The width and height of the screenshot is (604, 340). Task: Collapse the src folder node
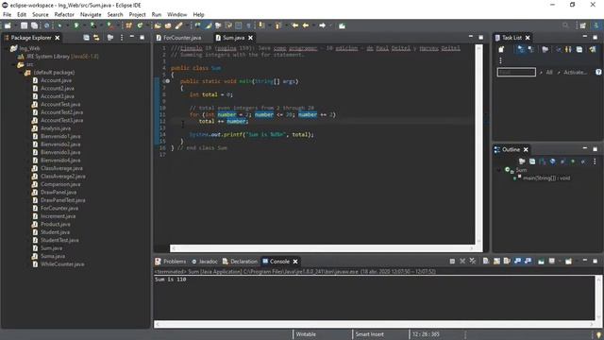[x=14, y=64]
